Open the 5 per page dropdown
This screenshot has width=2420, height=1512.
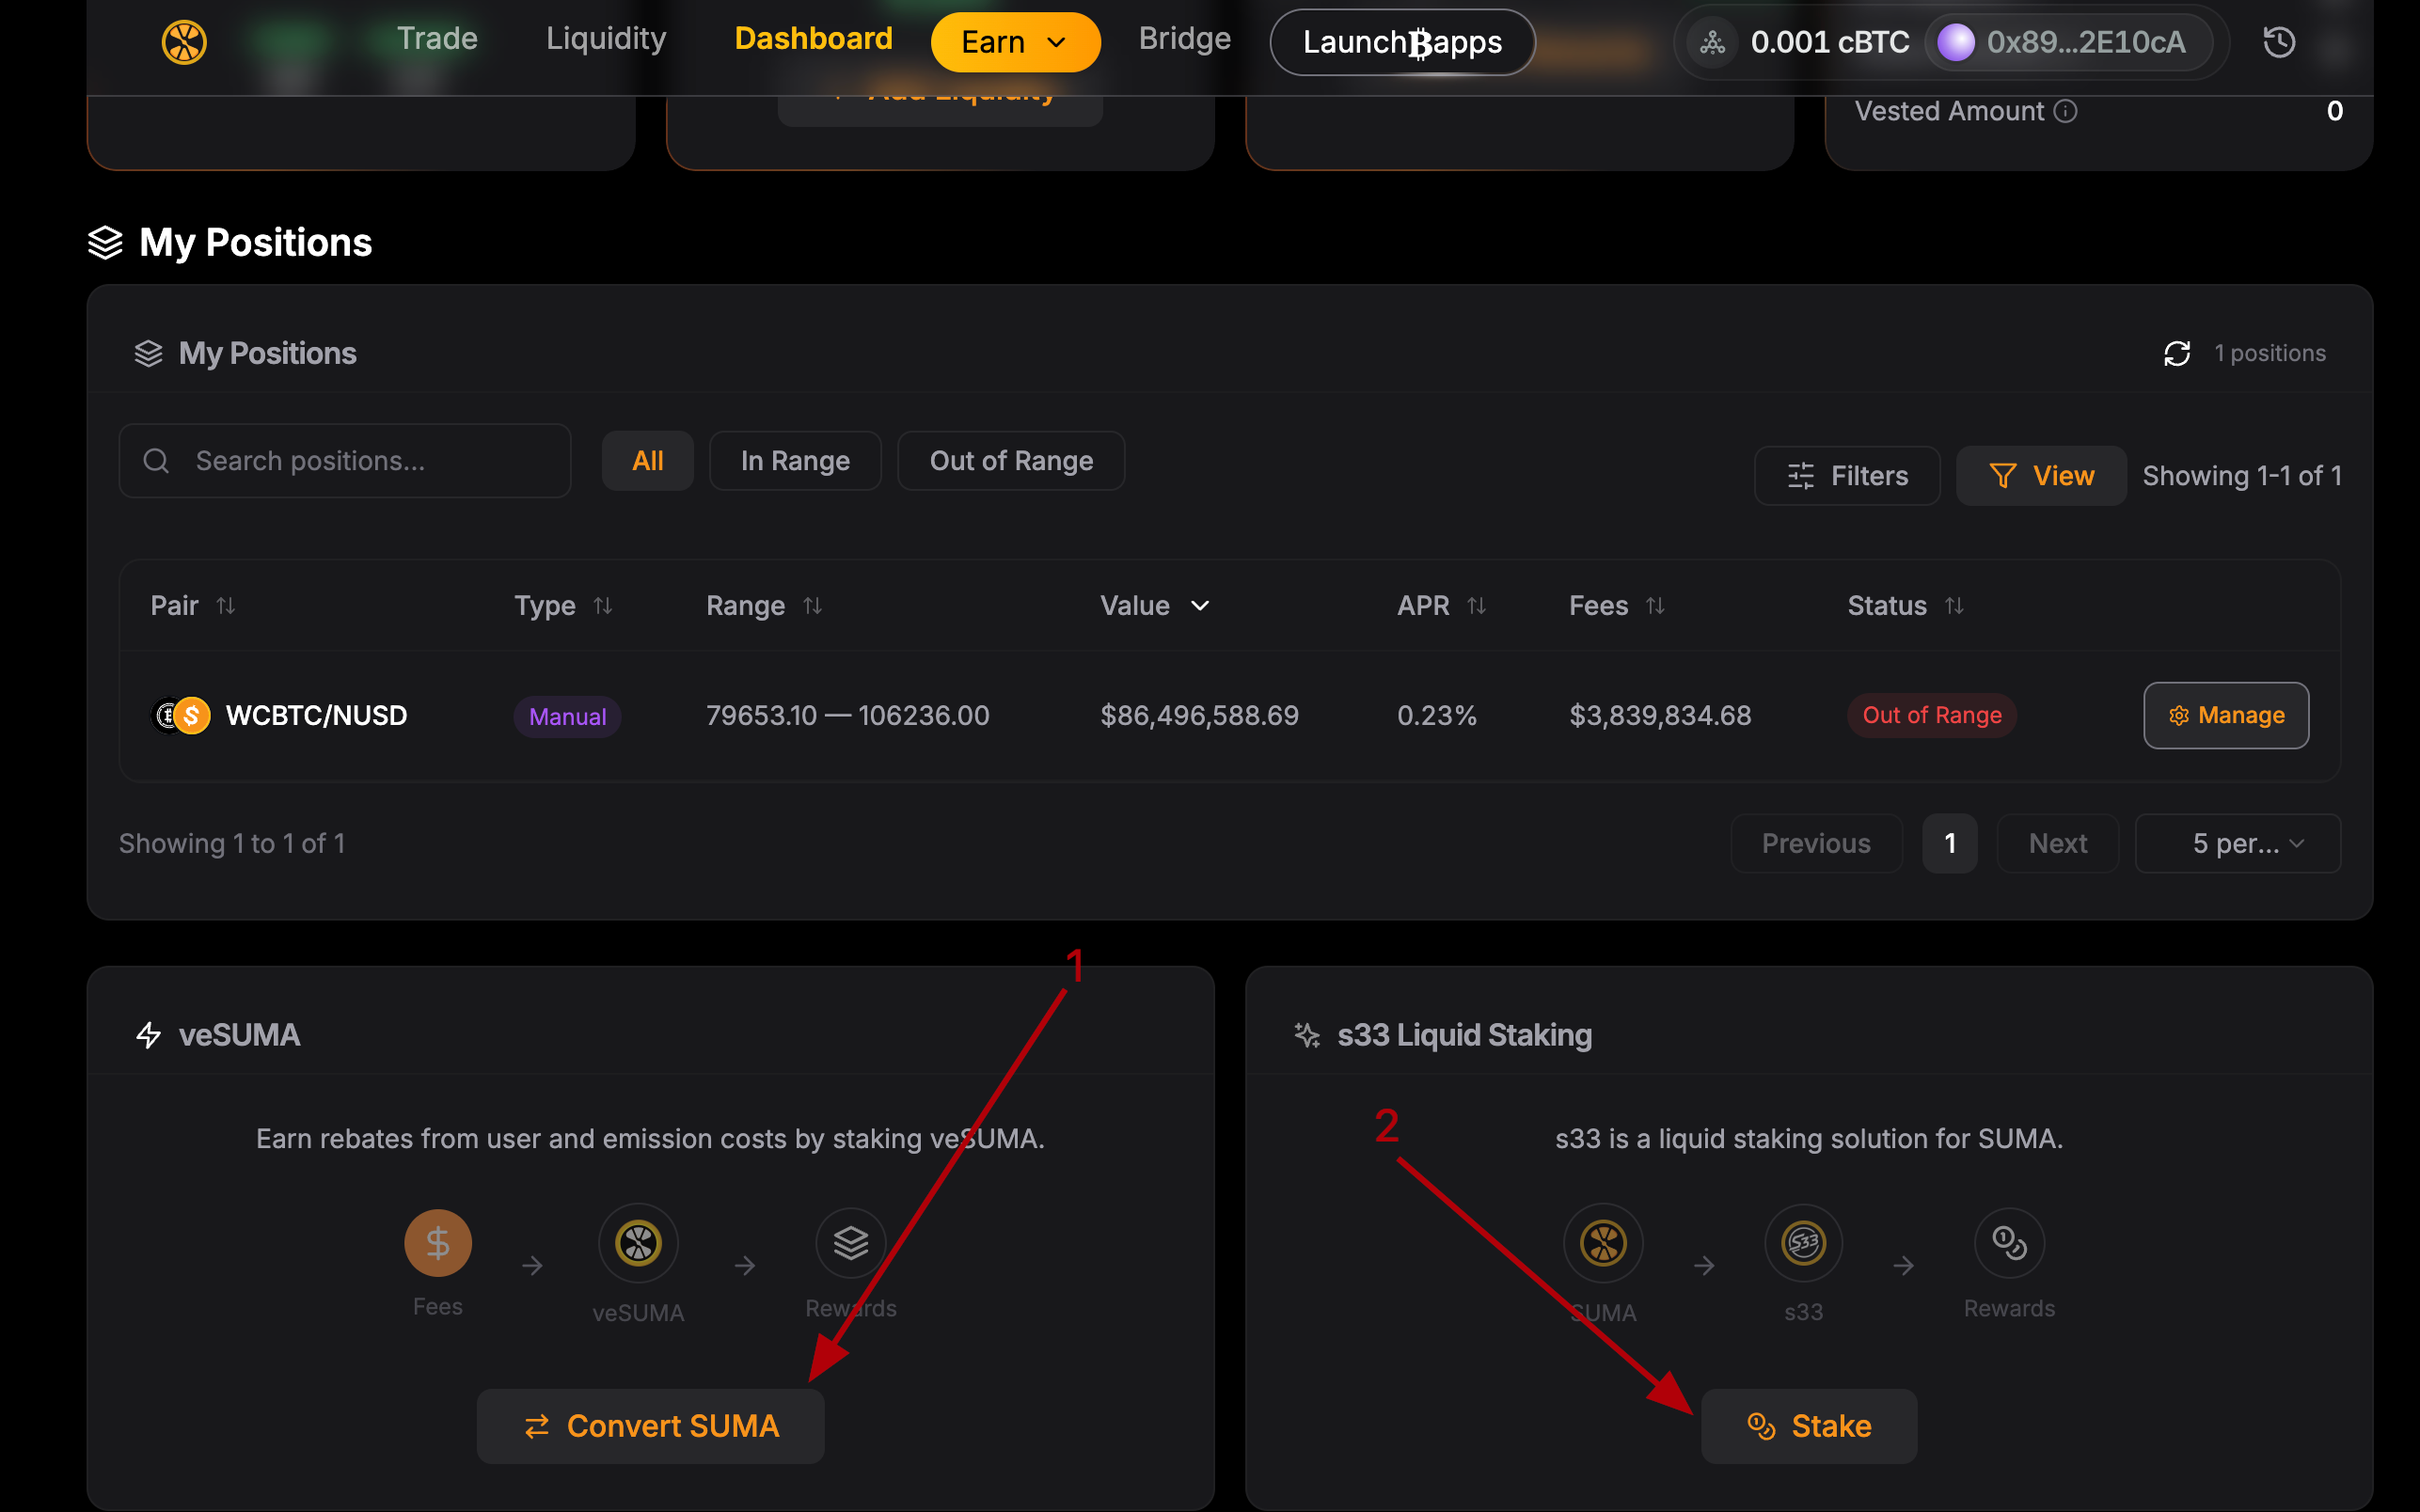click(x=2237, y=843)
